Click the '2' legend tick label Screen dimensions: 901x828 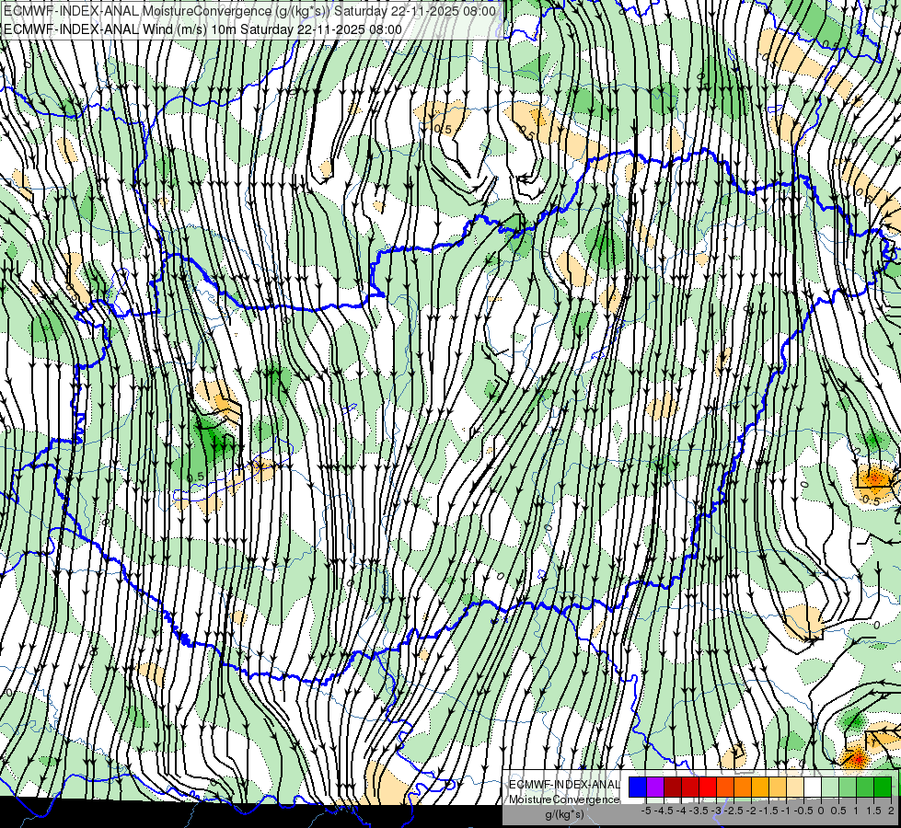(891, 811)
